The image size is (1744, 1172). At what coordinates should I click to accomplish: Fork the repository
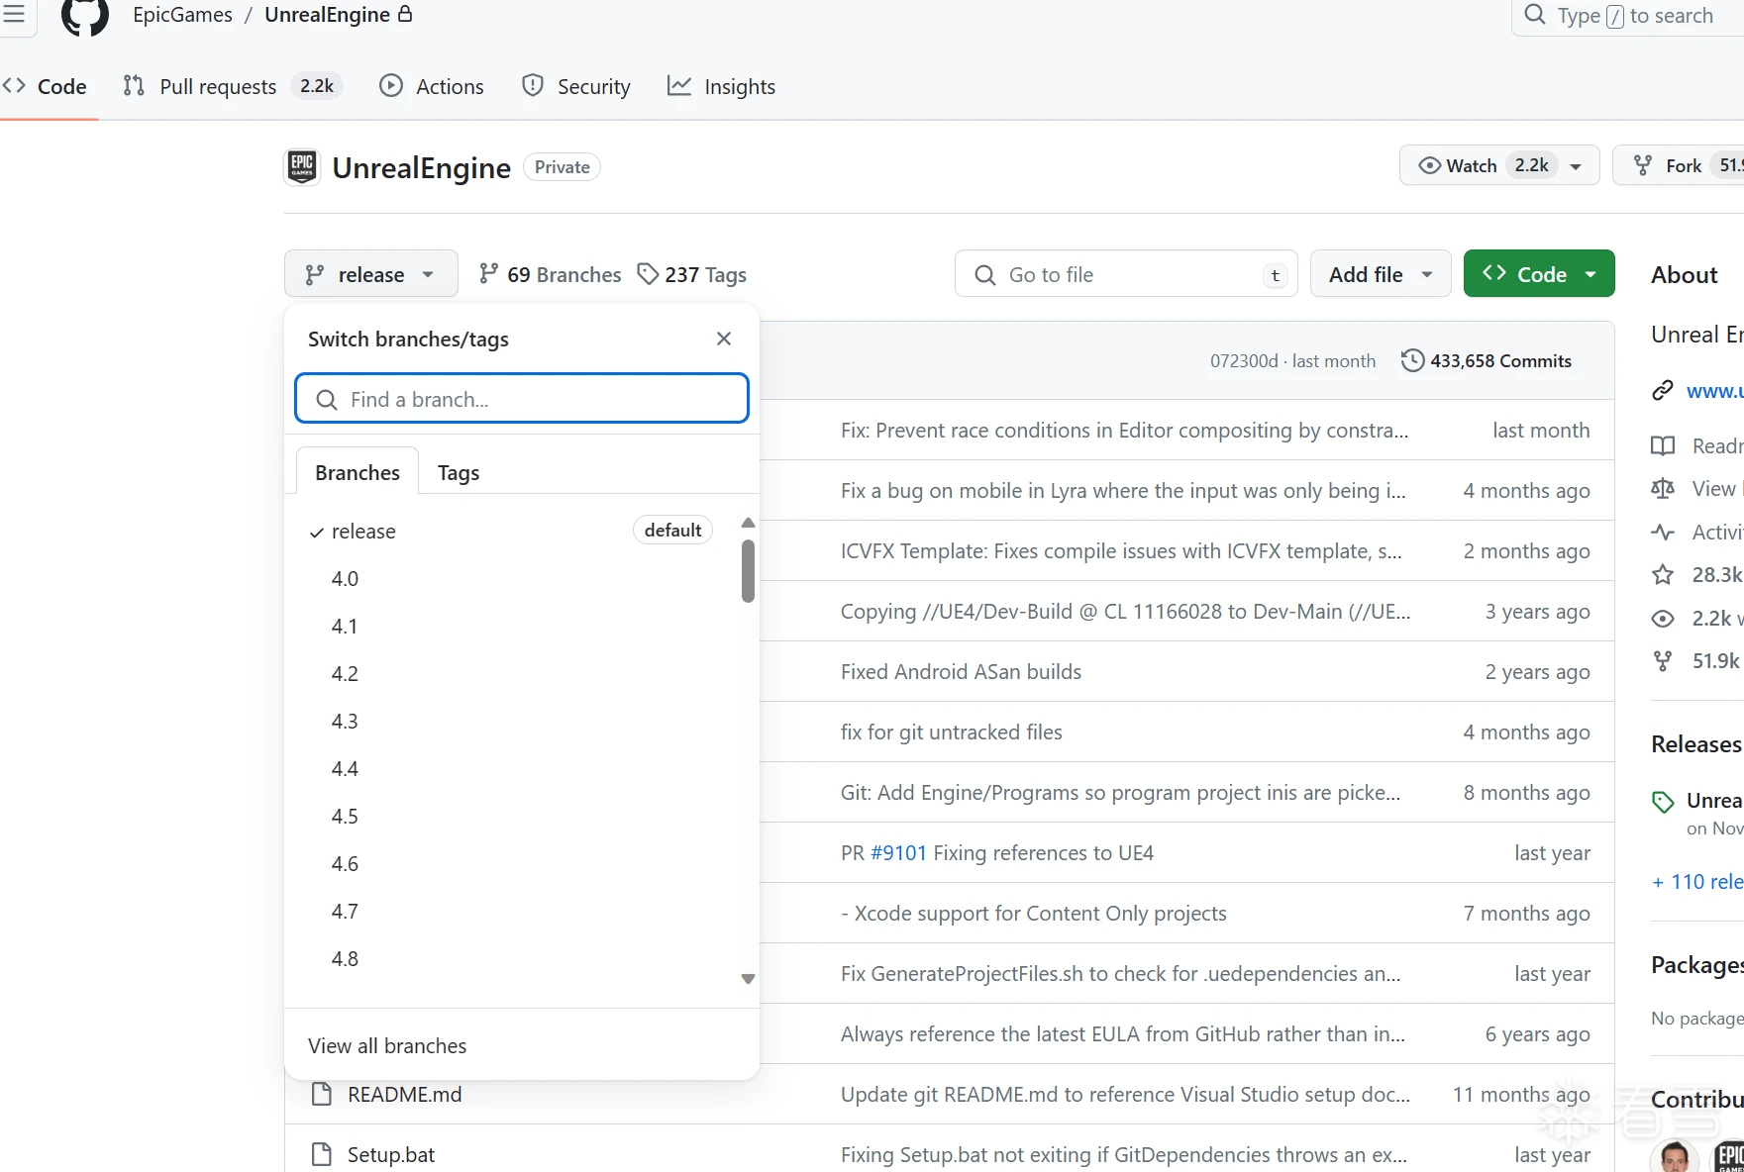pos(1679,165)
